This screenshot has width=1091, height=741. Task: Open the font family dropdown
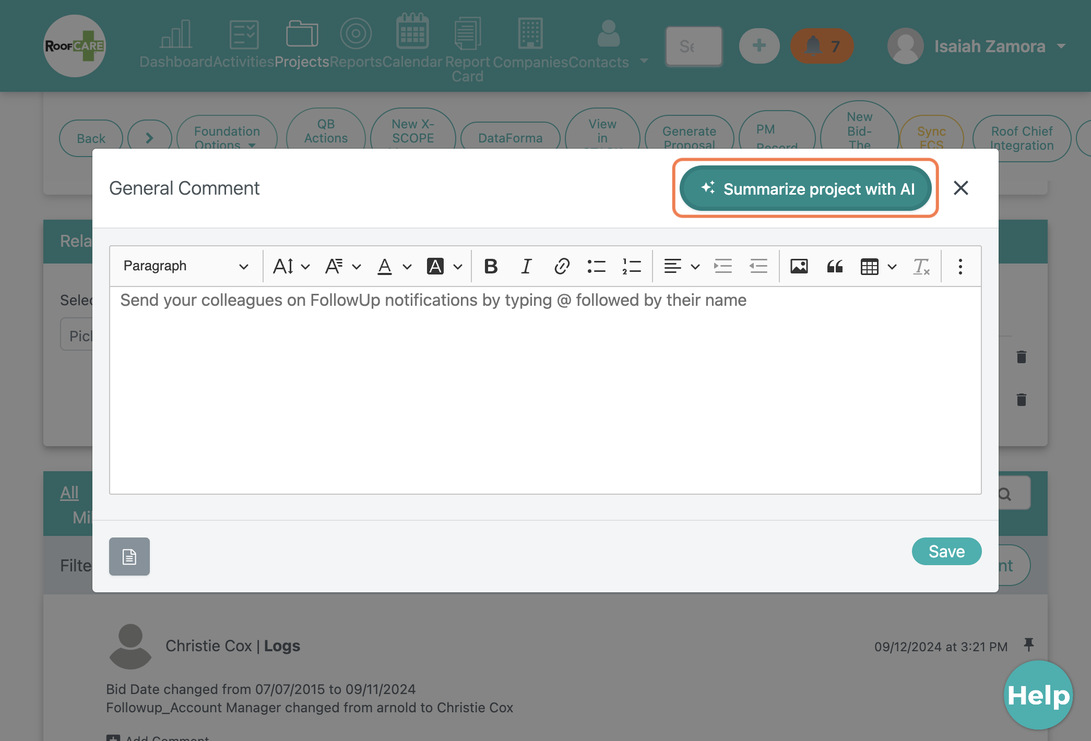[x=342, y=266]
